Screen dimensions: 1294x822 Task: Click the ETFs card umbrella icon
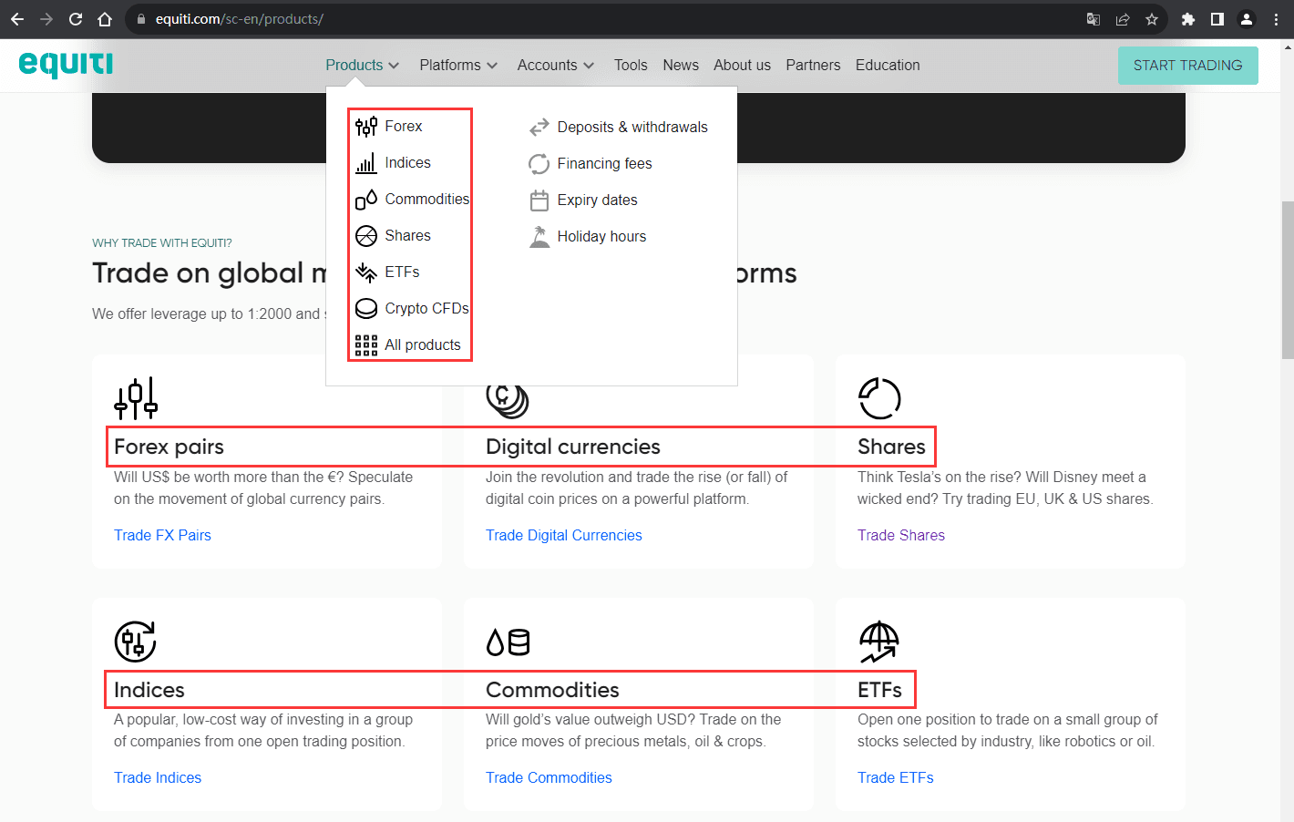[x=879, y=642]
